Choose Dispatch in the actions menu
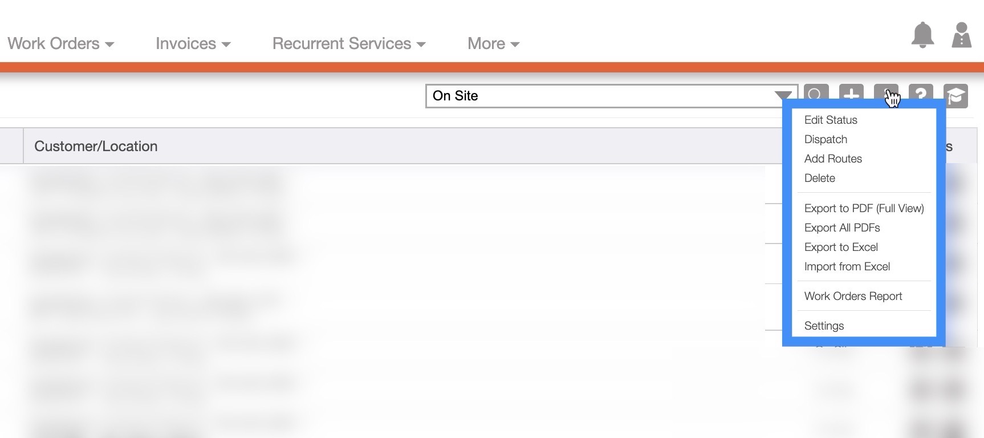Viewport: 984px width, 438px height. coord(826,139)
